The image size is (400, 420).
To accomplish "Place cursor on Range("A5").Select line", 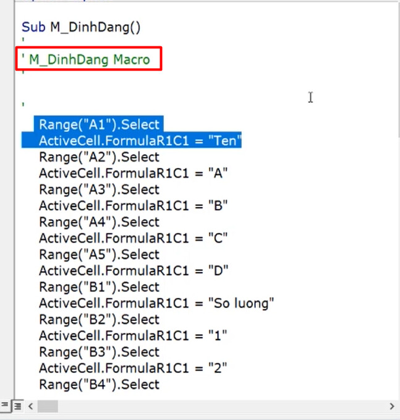I will pos(99,254).
